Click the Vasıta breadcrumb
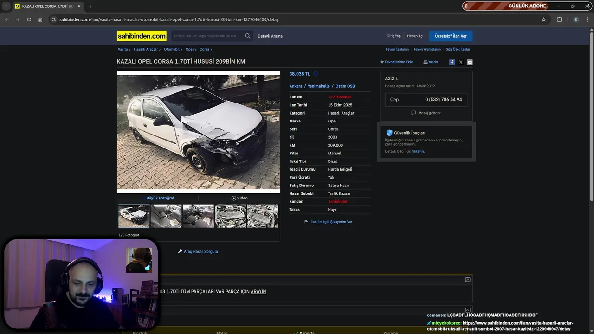This screenshot has width=594, height=334. point(123,49)
